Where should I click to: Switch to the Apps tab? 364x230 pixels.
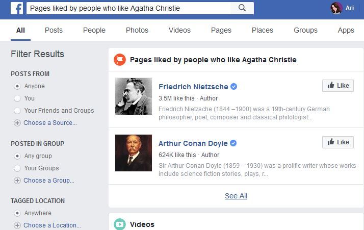click(x=346, y=30)
